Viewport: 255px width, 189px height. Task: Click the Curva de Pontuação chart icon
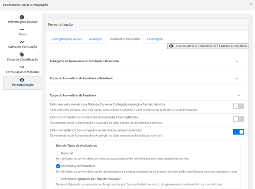tap(22, 42)
